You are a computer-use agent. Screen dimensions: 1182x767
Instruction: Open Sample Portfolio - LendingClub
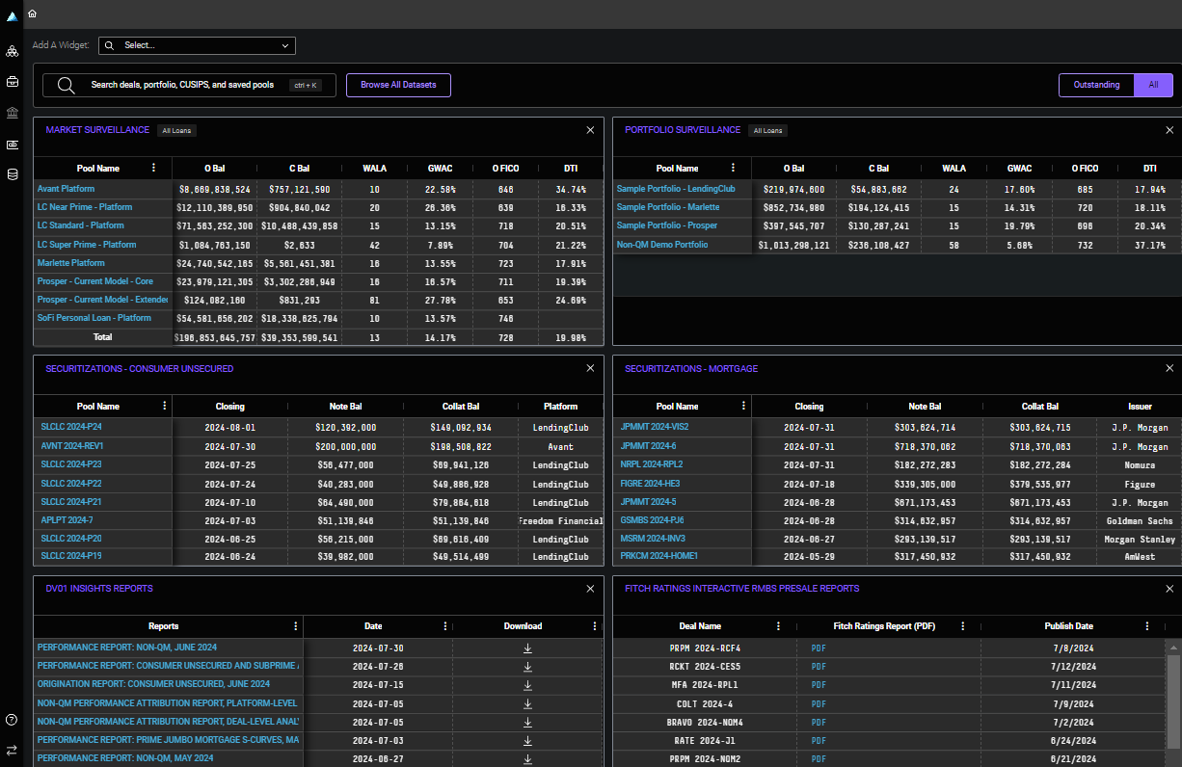coord(675,189)
